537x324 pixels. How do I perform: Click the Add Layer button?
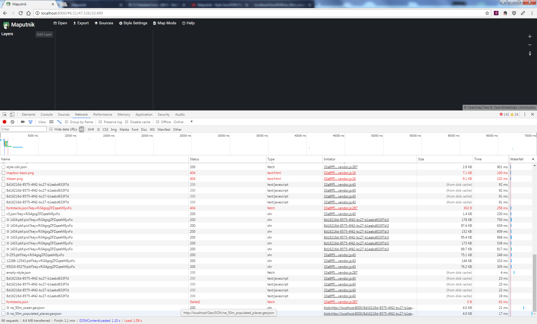point(44,34)
